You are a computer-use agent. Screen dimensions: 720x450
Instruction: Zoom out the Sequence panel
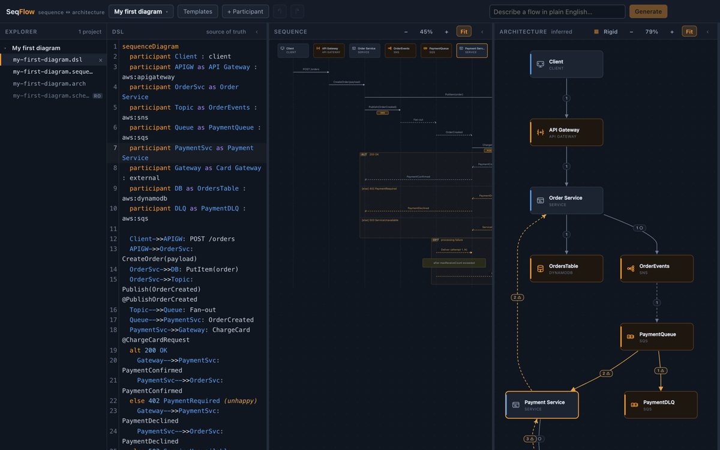pyautogui.click(x=406, y=32)
